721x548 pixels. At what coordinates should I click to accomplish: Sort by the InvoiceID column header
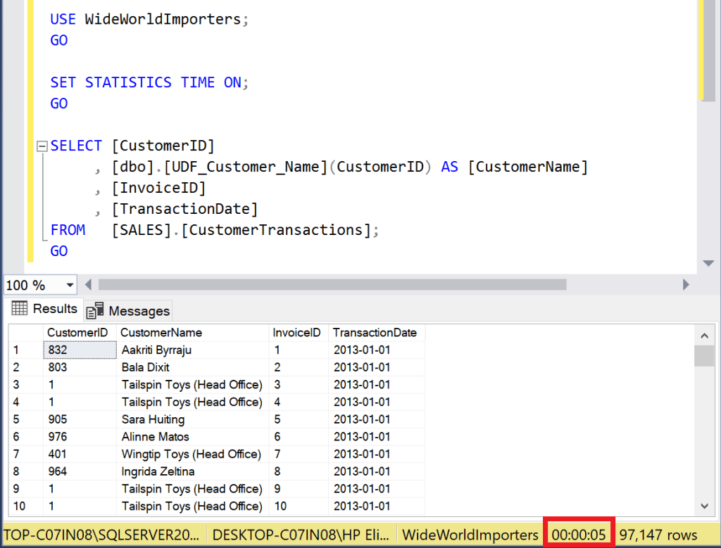296,333
